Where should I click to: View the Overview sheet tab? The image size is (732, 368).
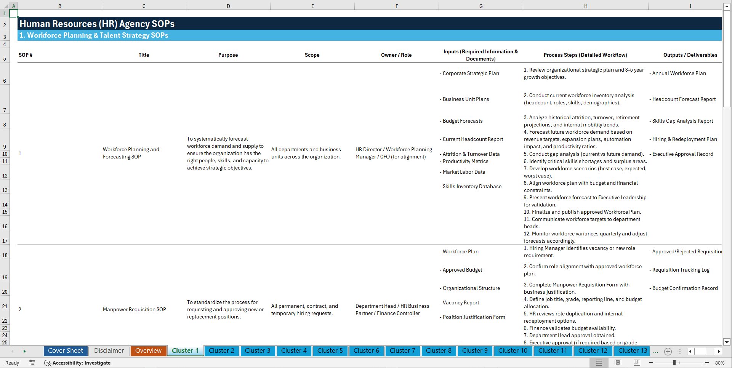148,350
